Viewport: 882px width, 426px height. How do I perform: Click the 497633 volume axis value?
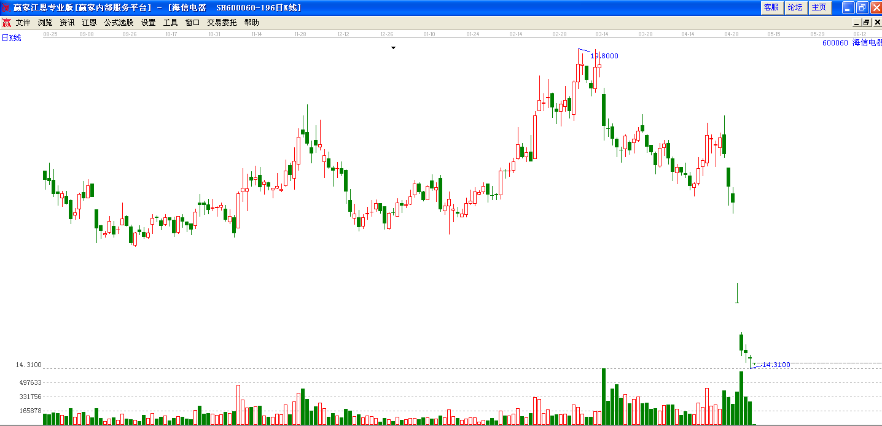click(30, 383)
